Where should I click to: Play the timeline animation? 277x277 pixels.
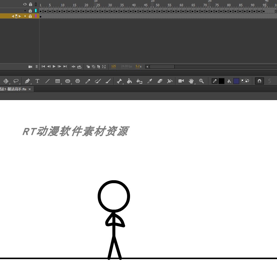coord(54,67)
